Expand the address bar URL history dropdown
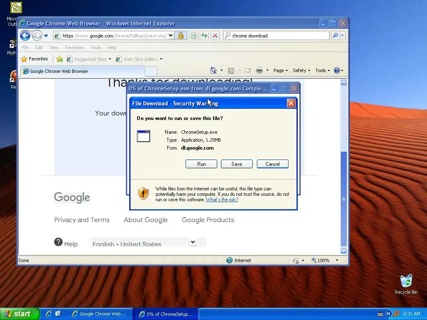 pyautogui.click(x=171, y=36)
